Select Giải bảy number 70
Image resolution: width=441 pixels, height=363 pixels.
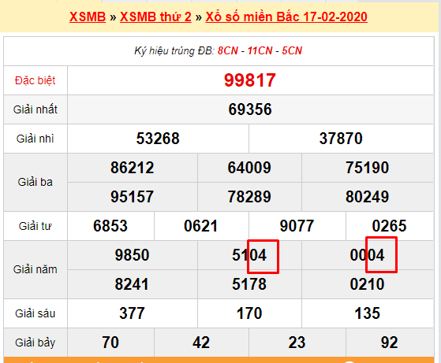click(110, 343)
